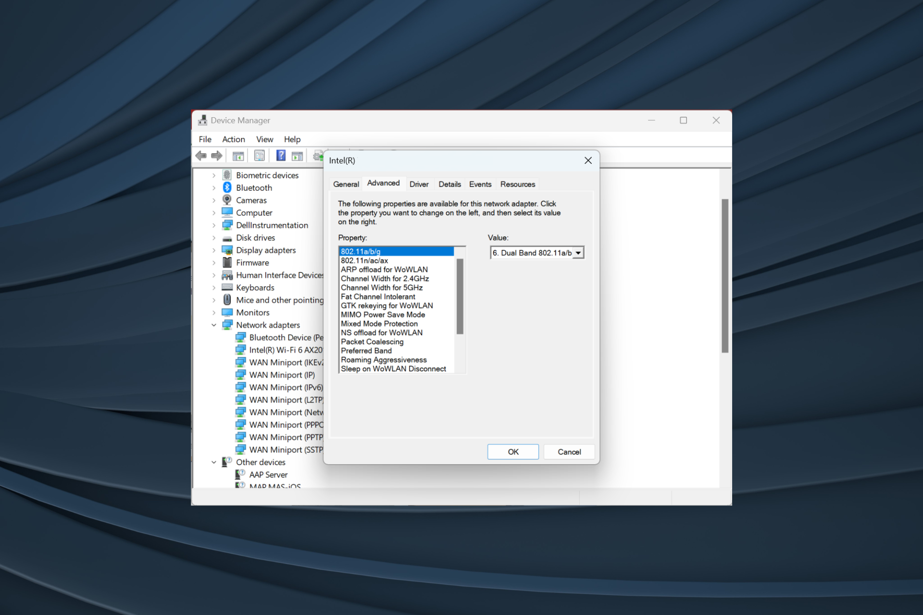
Task: Click the Back arrow toolbar icon
Action: point(201,156)
